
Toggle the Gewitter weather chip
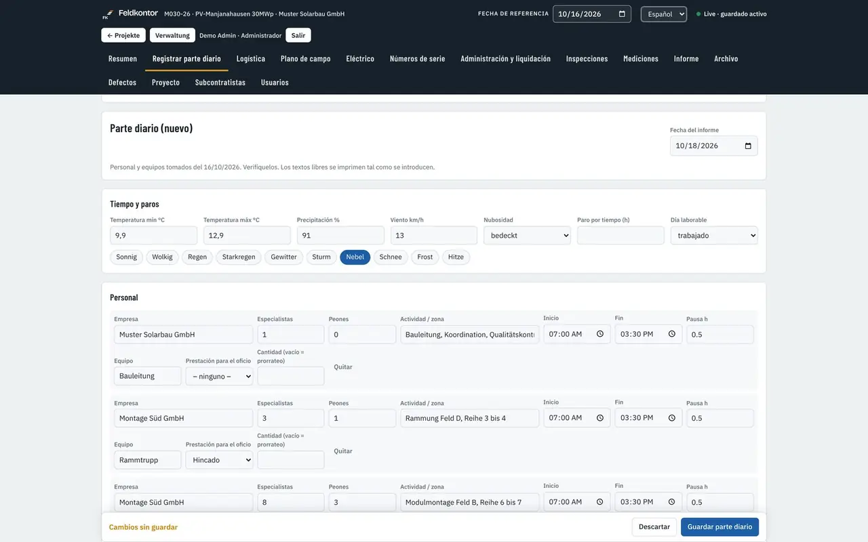click(x=283, y=257)
